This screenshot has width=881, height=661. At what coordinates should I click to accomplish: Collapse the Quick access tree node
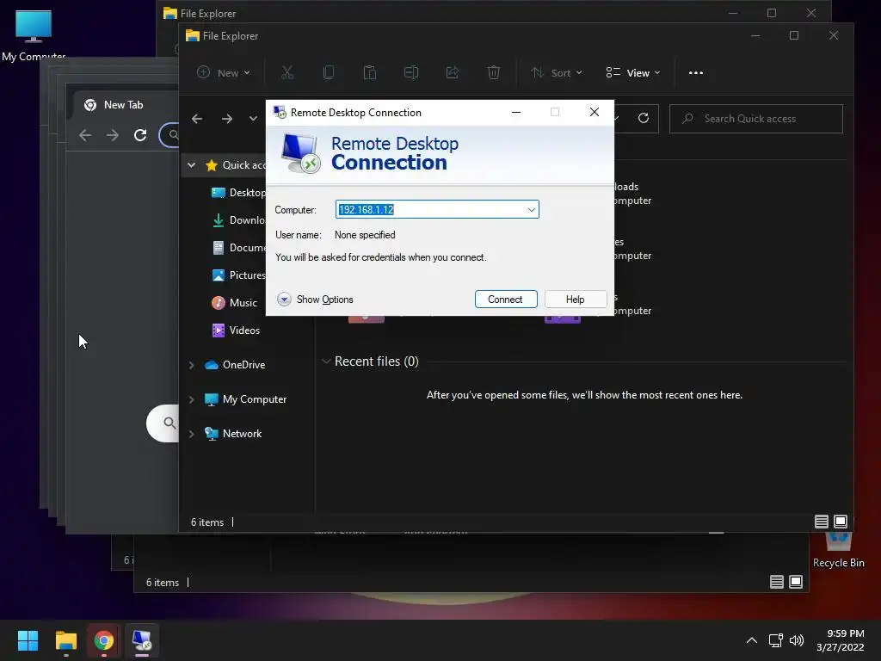pos(192,165)
